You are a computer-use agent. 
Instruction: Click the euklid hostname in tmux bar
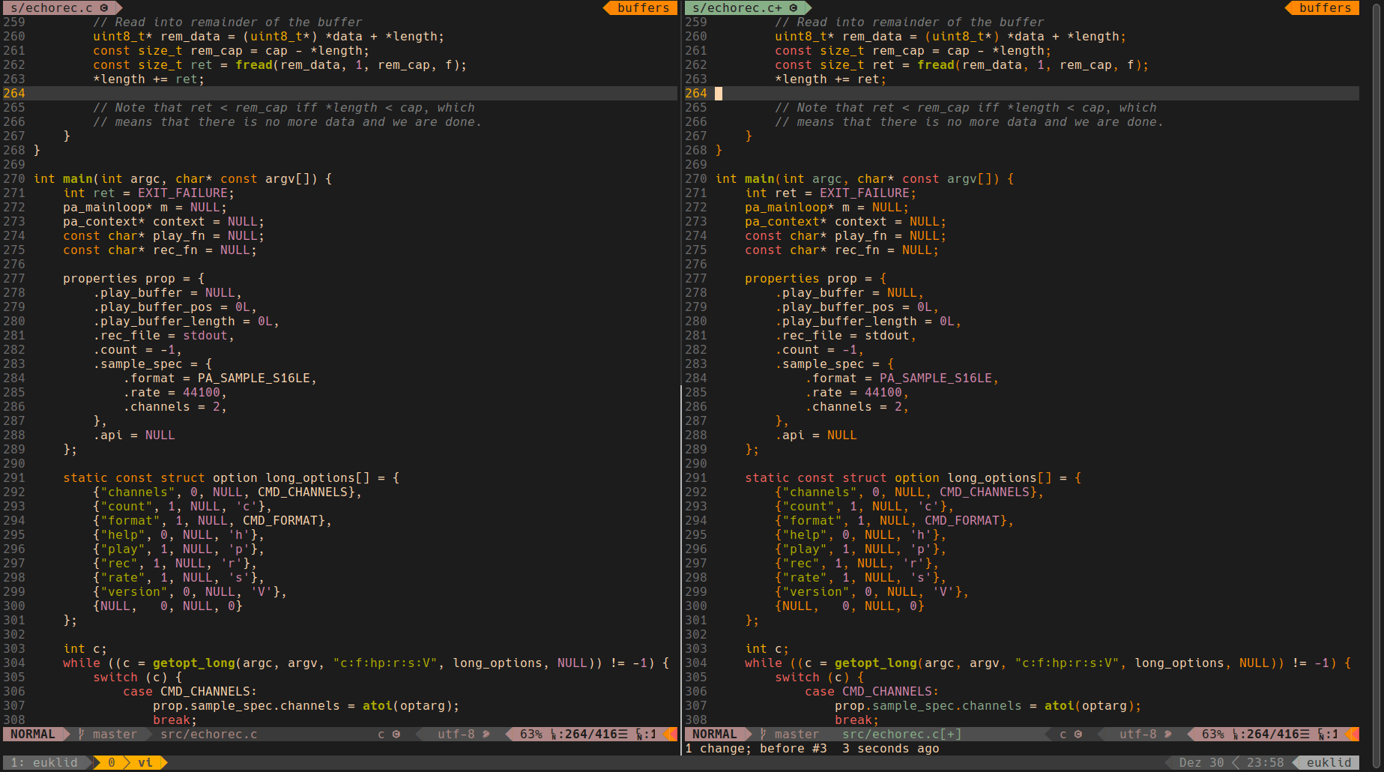click(x=1329, y=763)
